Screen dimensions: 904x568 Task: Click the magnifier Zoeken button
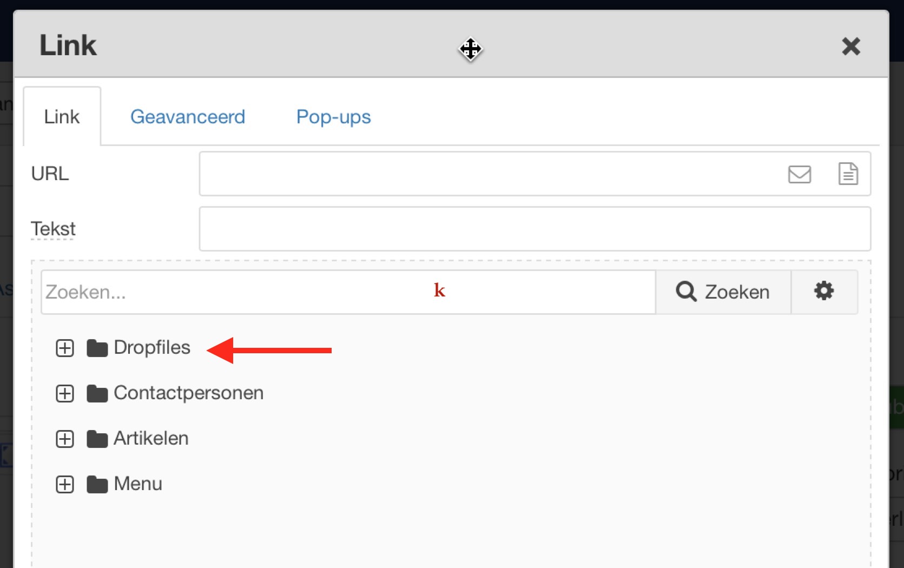723,292
